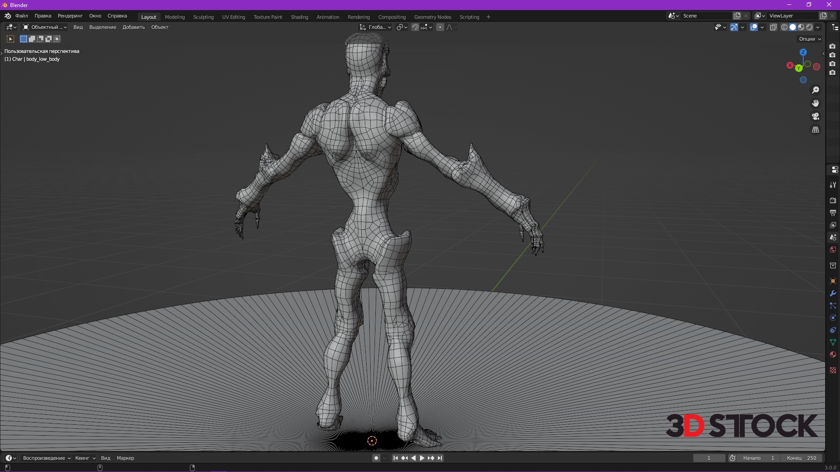840x472 pixels.
Task: Switch to the Sculpting workspace tab
Action: (203, 17)
